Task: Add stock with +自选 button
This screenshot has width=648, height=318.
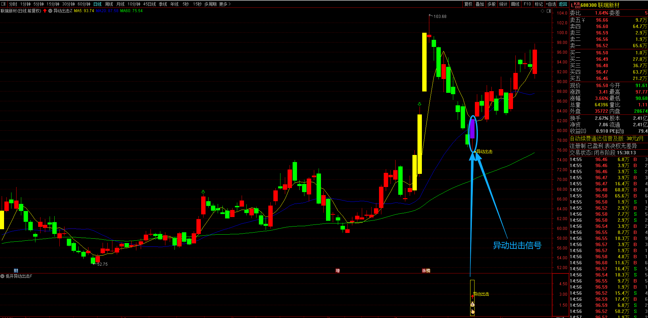Action: tap(551, 4)
